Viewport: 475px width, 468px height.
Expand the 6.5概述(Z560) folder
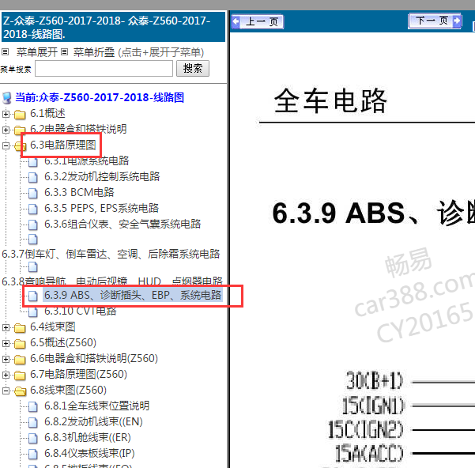(6, 343)
